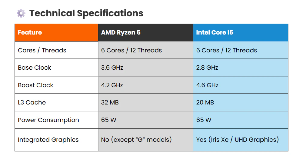This screenshot has height=159, width=303.
Task: Select the Boost Clock row label
Action: (35, 85)
